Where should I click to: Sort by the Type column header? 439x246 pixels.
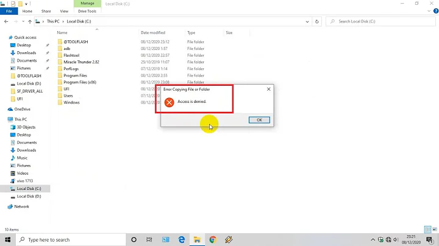[191, 33]
